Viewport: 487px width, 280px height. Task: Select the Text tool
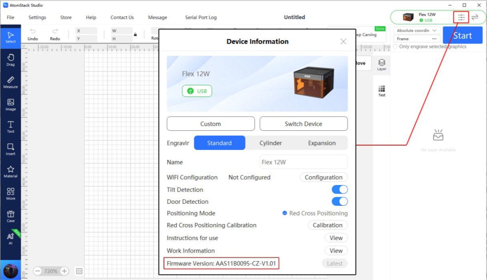tap(11, 127)
